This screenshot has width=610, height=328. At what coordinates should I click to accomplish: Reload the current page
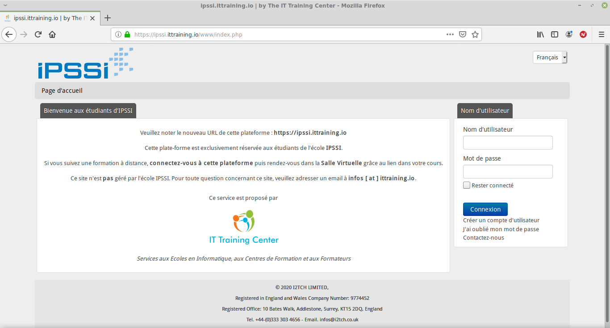[x=38, y=34]
